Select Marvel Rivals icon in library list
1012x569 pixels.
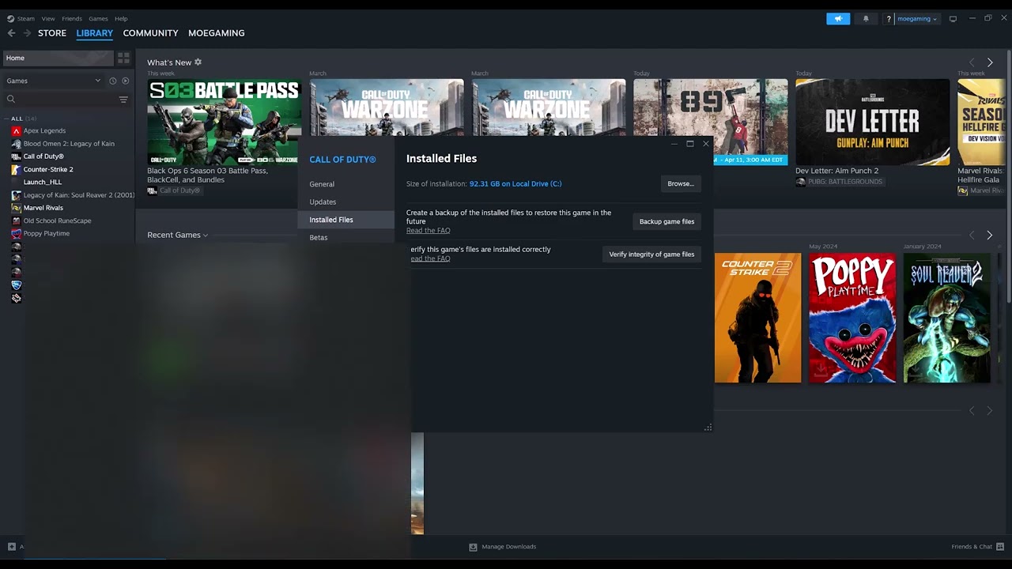point(16,208)
